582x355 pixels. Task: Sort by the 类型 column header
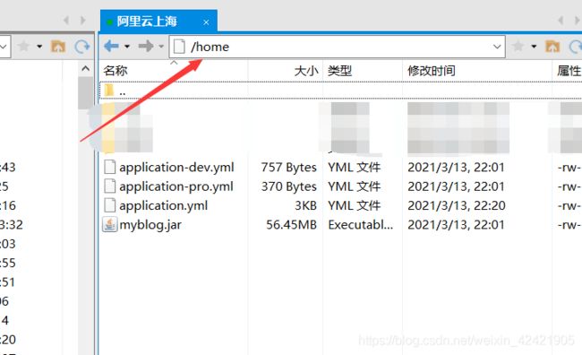(x=339, y=71)
